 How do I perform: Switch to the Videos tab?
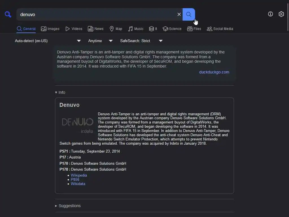(x=74, y=29)
